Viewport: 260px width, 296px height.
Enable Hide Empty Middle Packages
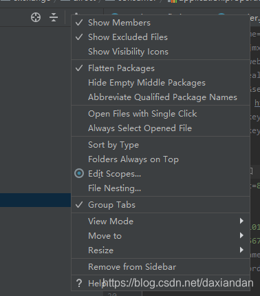click(160, 83)
